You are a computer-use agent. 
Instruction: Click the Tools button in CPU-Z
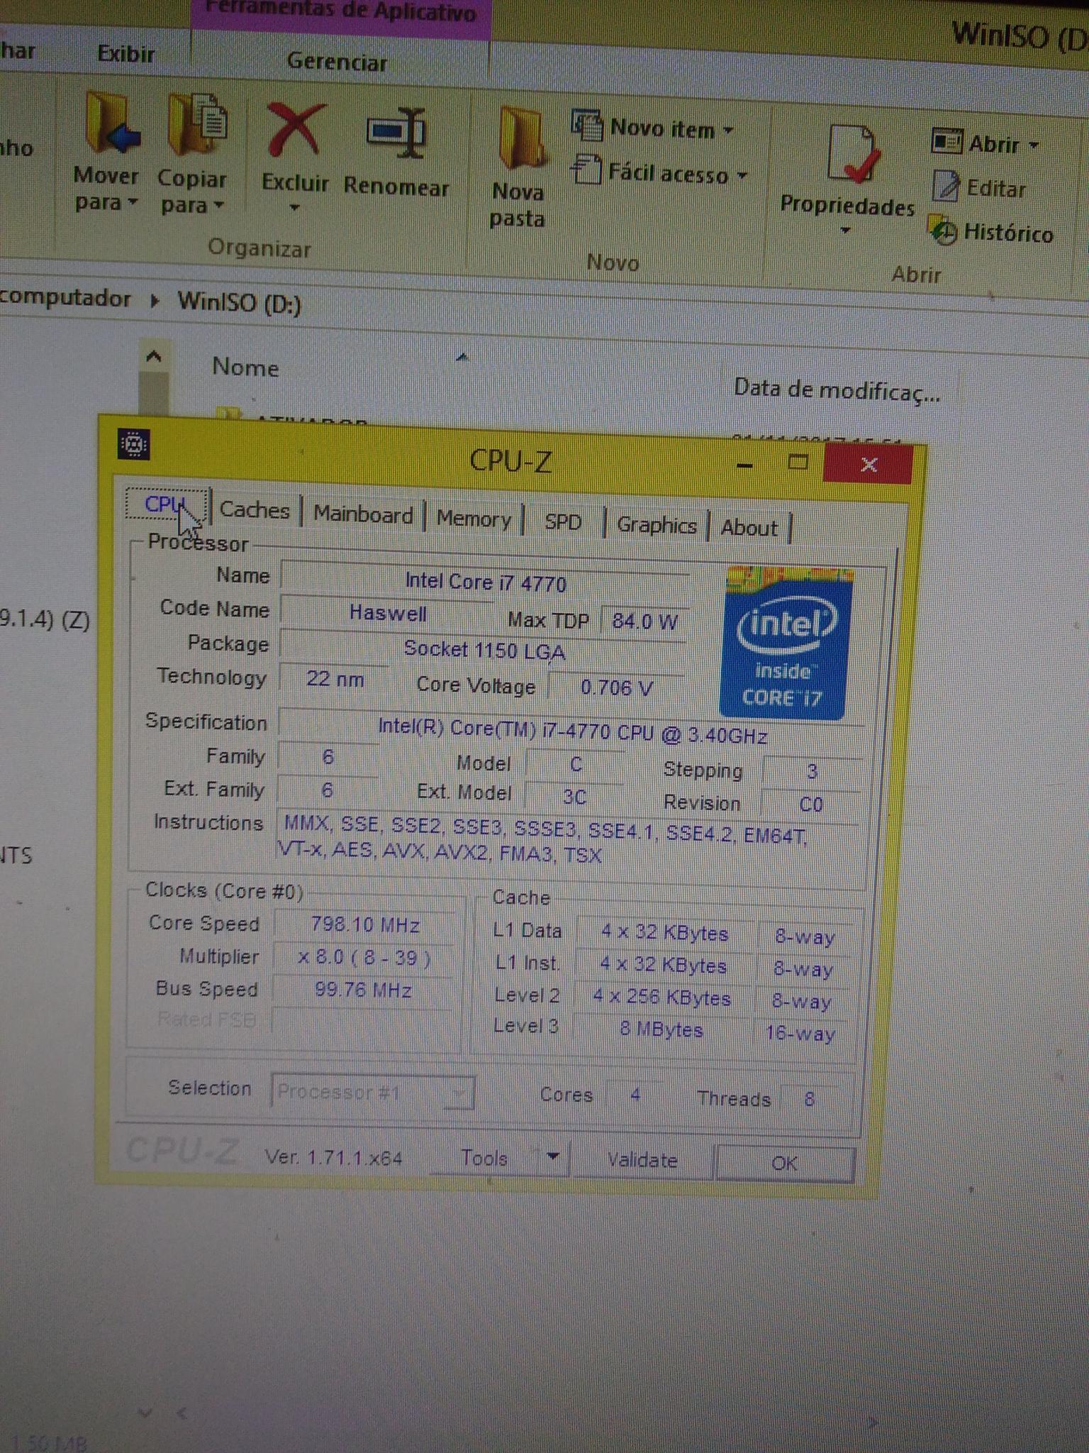click(x=484, y=1158)
